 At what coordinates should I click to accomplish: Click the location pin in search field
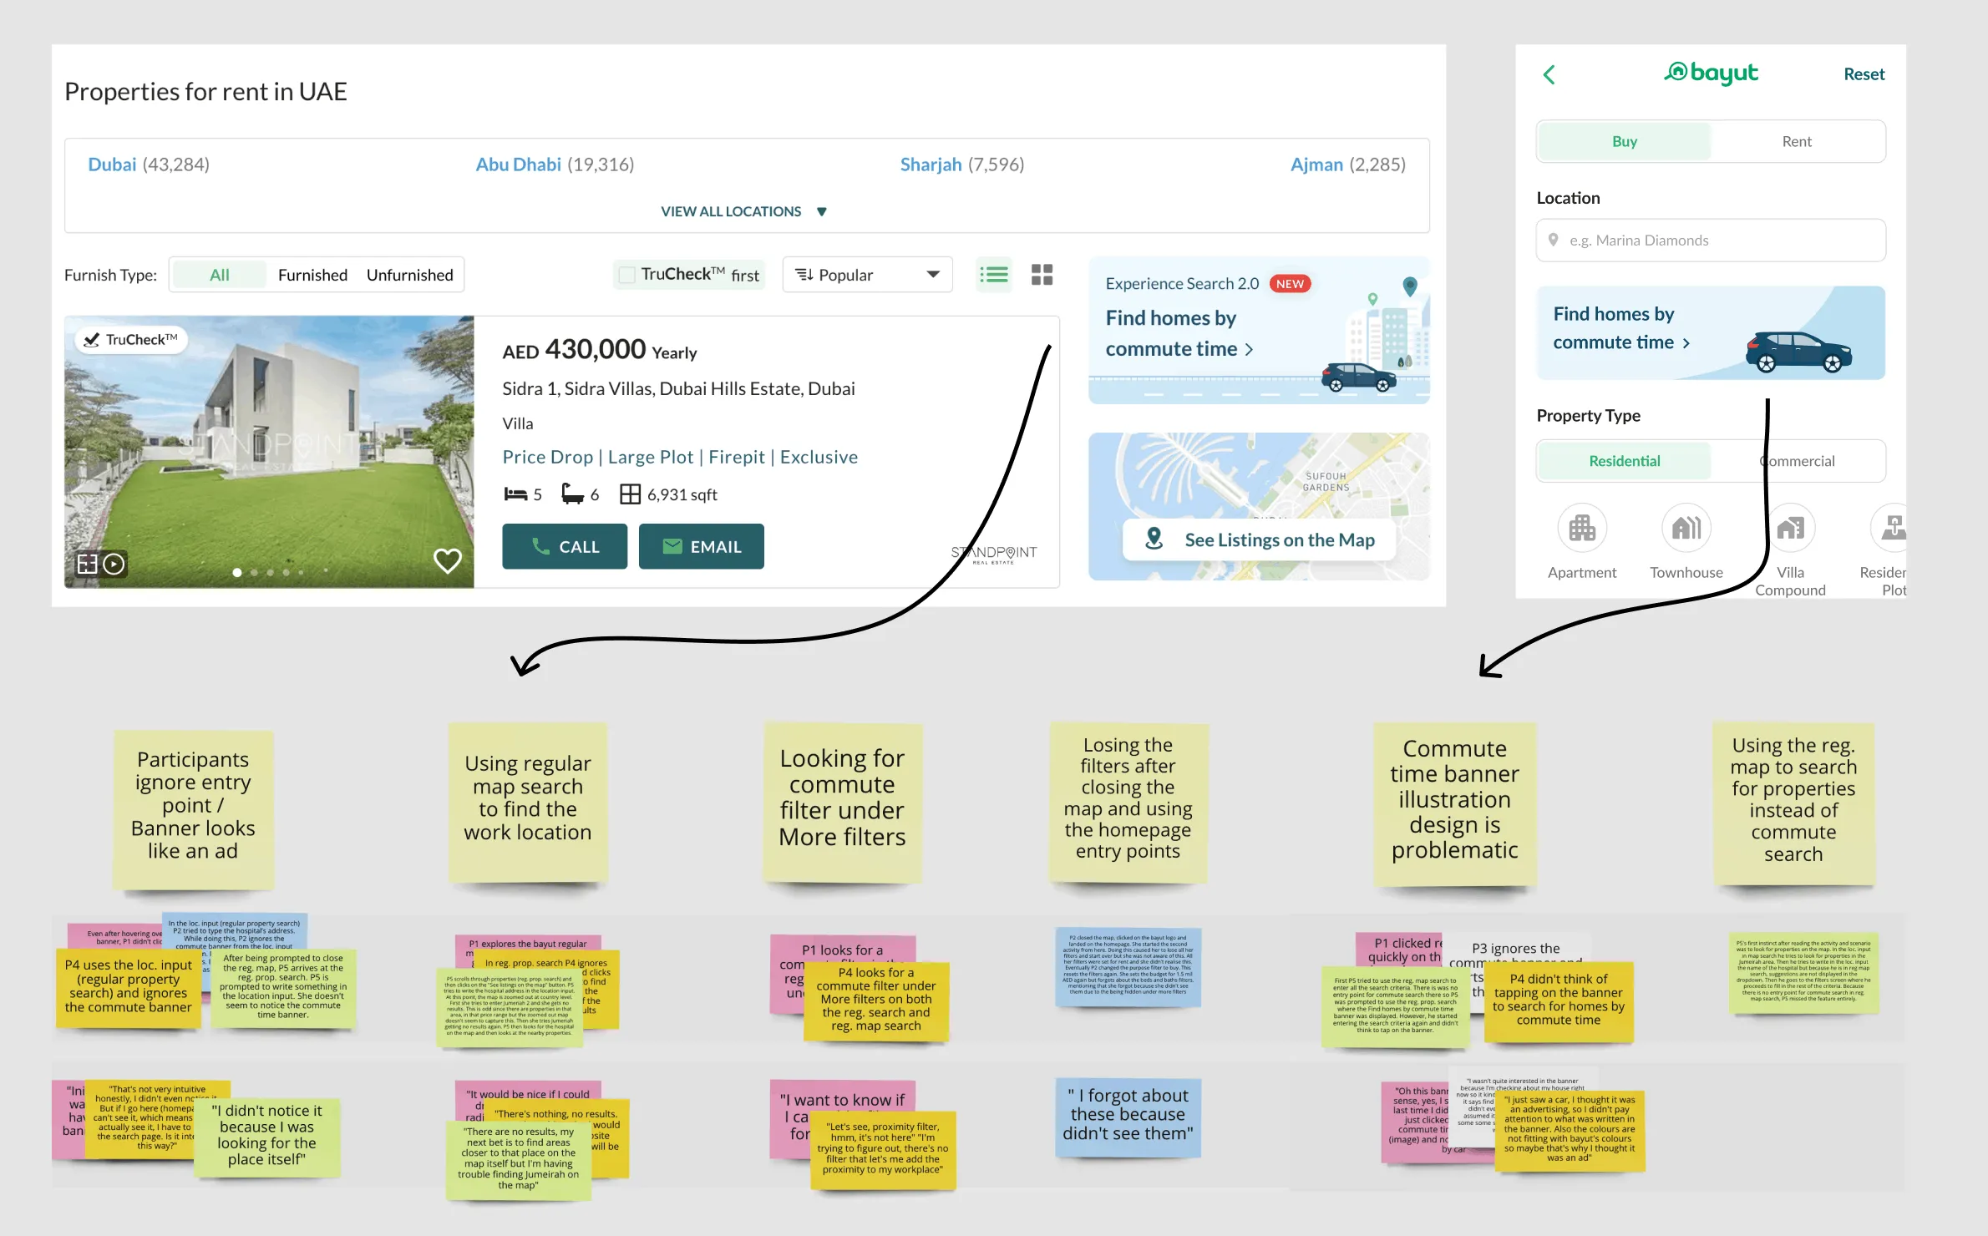click(1553, 240)
